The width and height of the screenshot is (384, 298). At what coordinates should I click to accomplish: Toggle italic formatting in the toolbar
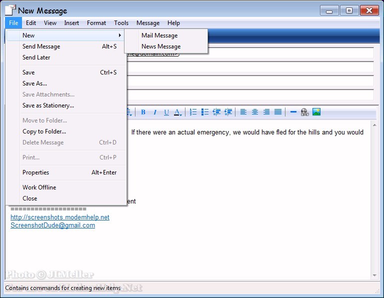(155, 112)
